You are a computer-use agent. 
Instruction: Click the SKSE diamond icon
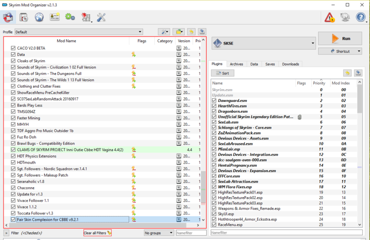pyautogui.click(x=218, y=43)
